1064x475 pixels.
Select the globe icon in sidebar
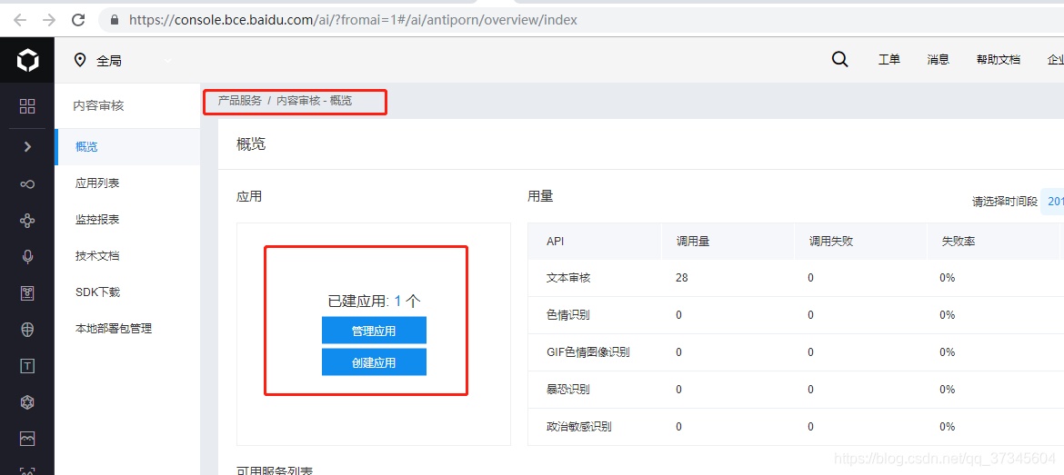click(27, 330)
